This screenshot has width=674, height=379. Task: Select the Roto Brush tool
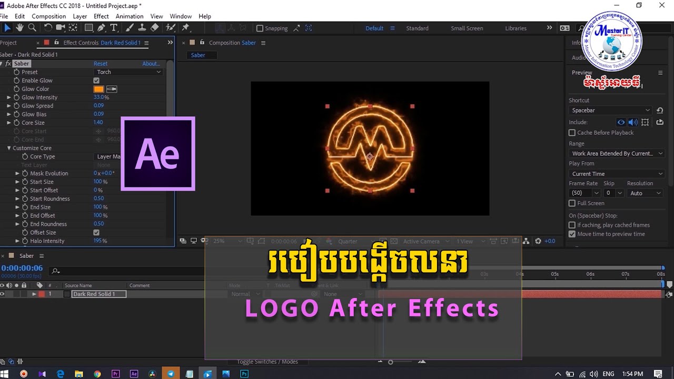pyautogui.click(x=171, y=28)
